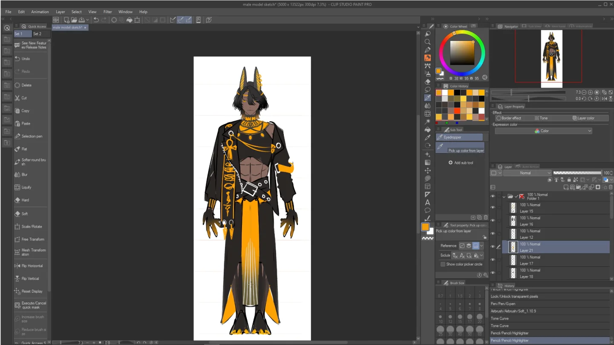This screenshot has width=614, height=345.
Task: Click the Scale/Rotate transform icon in the command bar
Action: [137, 20]
